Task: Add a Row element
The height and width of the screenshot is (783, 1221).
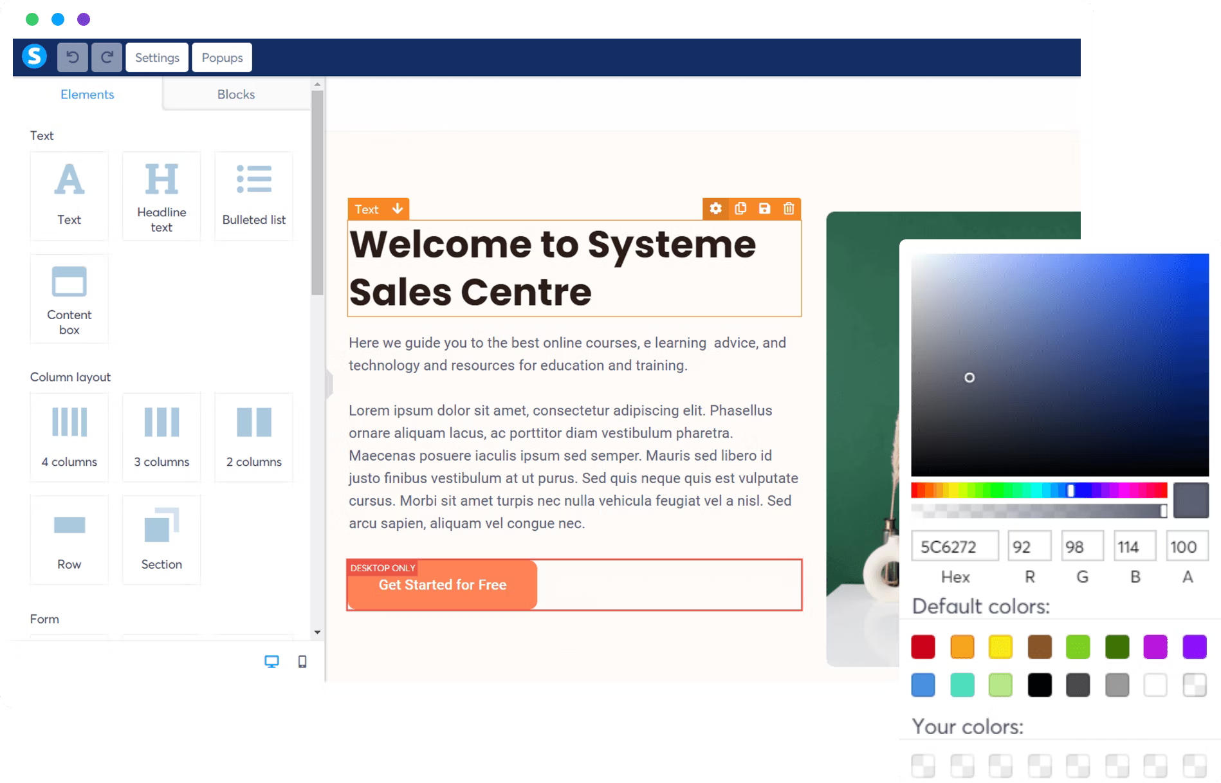Action: 69,540
